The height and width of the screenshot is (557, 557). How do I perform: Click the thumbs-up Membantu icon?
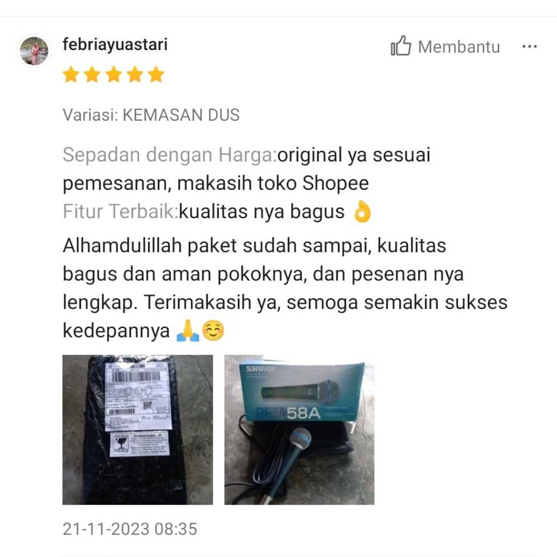(401, 46)
